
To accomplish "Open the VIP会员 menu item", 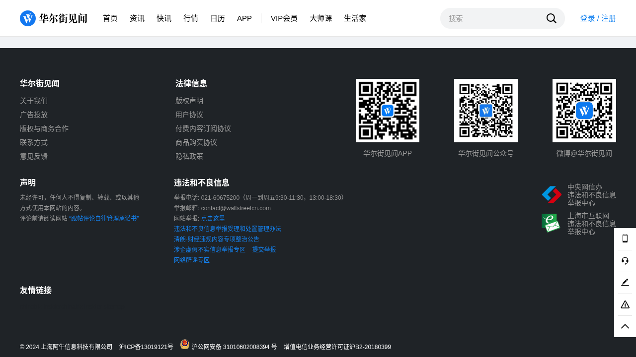I will pyautogui.click(x=284, y=18).
